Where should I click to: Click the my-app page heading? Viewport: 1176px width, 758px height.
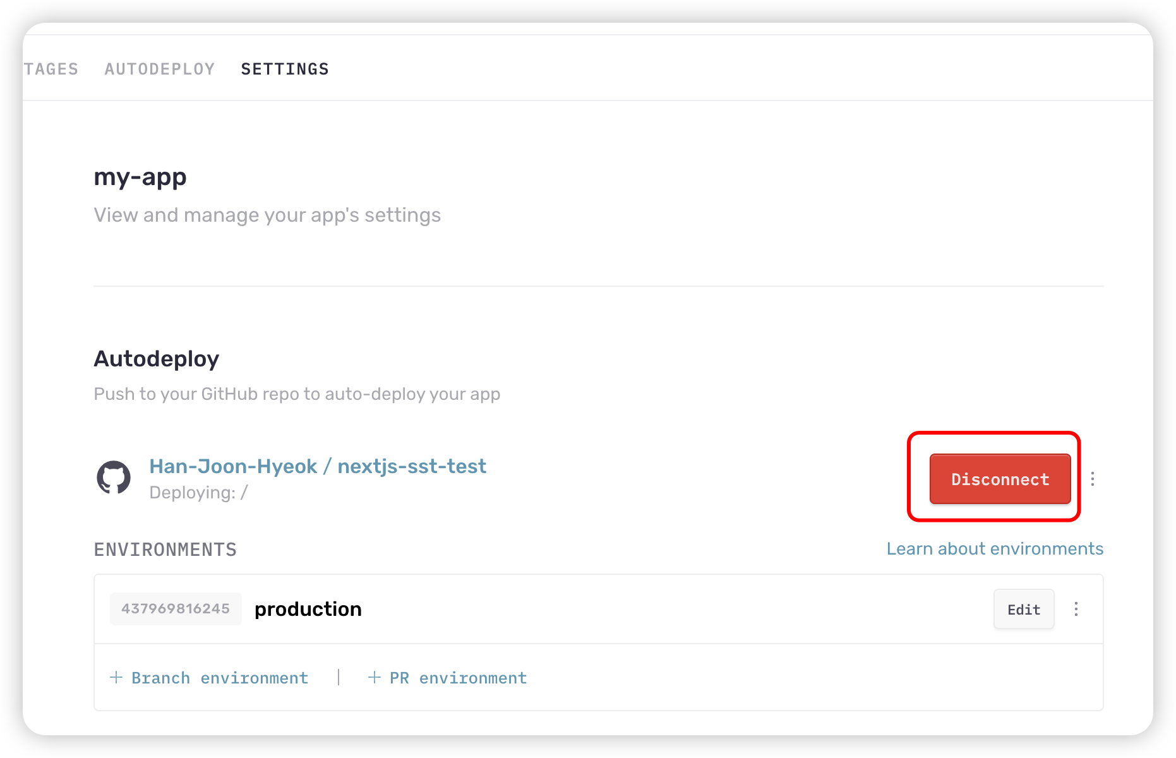click(x=140, y=177)
